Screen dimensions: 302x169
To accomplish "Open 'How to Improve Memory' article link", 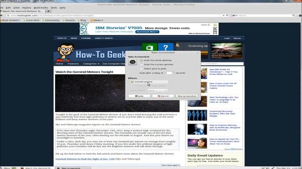I will 225,127.
